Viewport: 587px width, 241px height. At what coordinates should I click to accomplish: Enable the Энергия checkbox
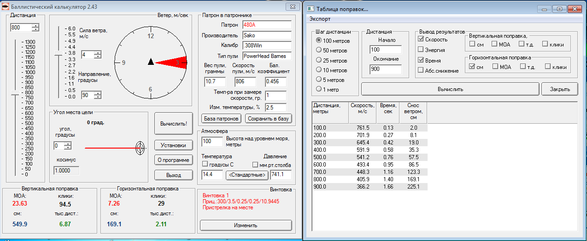421,50
